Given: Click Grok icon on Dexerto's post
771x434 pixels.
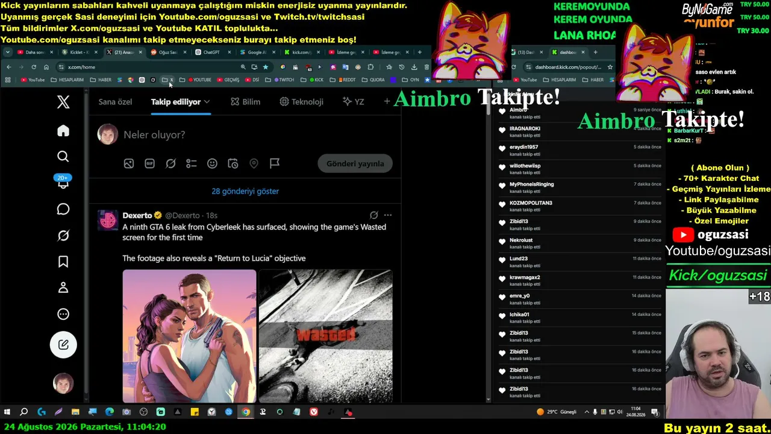Looking at the screenshot, I should pyautogui.click(x=374, y=215).
